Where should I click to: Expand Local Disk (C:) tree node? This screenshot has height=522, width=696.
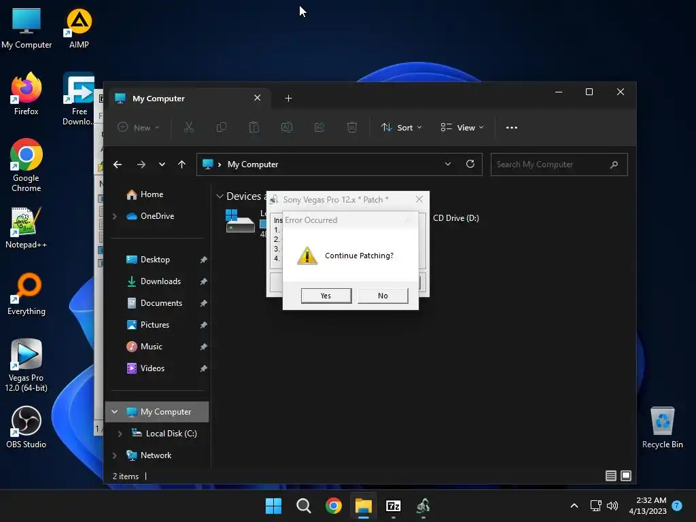(120, 433)
